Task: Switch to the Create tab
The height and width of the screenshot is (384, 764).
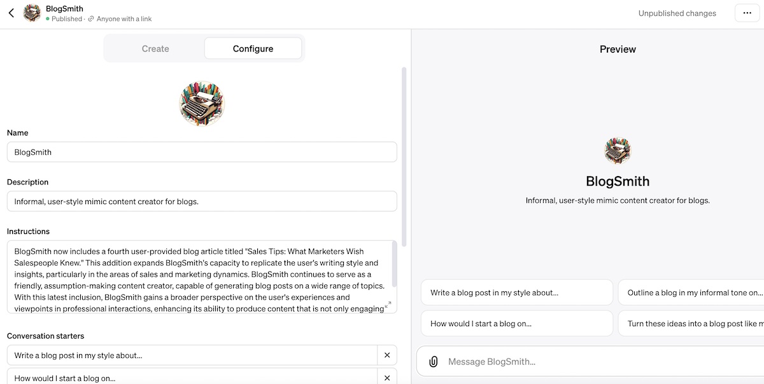Action: click(155, 48)
